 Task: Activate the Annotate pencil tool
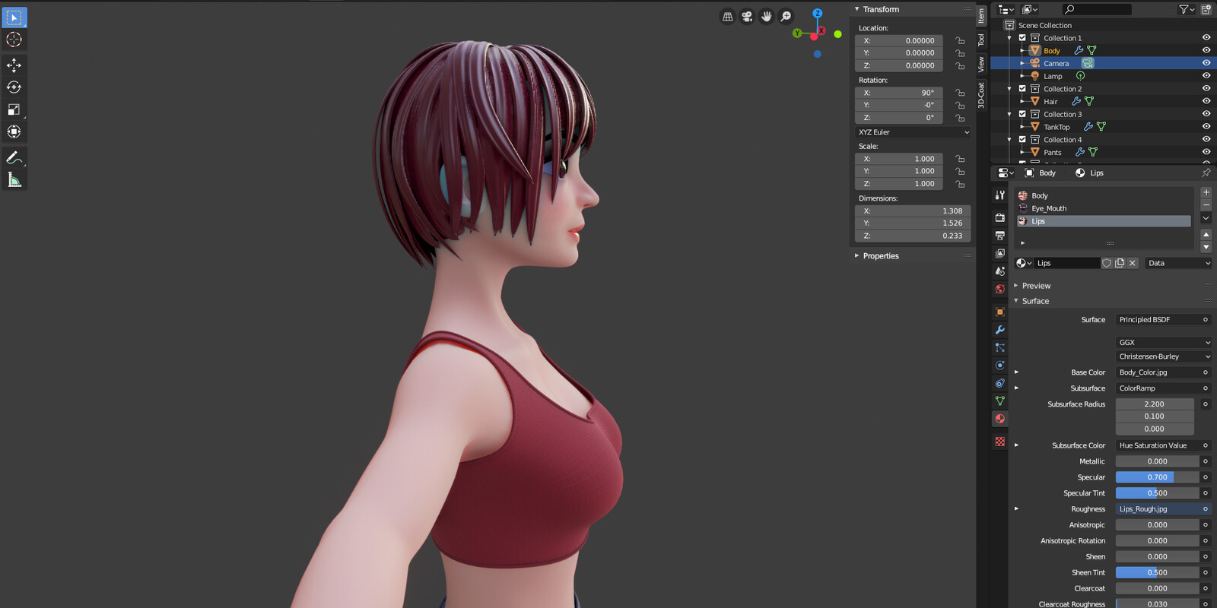coord(14,157)
